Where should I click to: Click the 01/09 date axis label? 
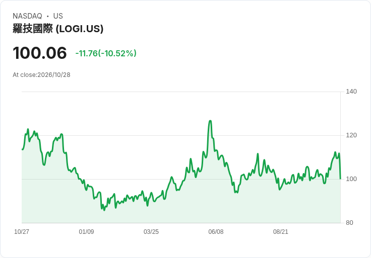[86, 231]
